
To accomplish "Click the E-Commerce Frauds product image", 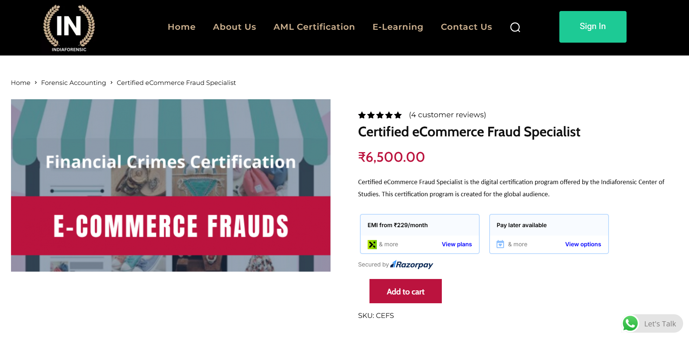I will pyautogui.click(x=171, y=185).
